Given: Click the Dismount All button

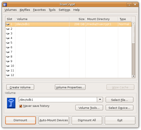Looking at the screenshot, I should point(87,120).
